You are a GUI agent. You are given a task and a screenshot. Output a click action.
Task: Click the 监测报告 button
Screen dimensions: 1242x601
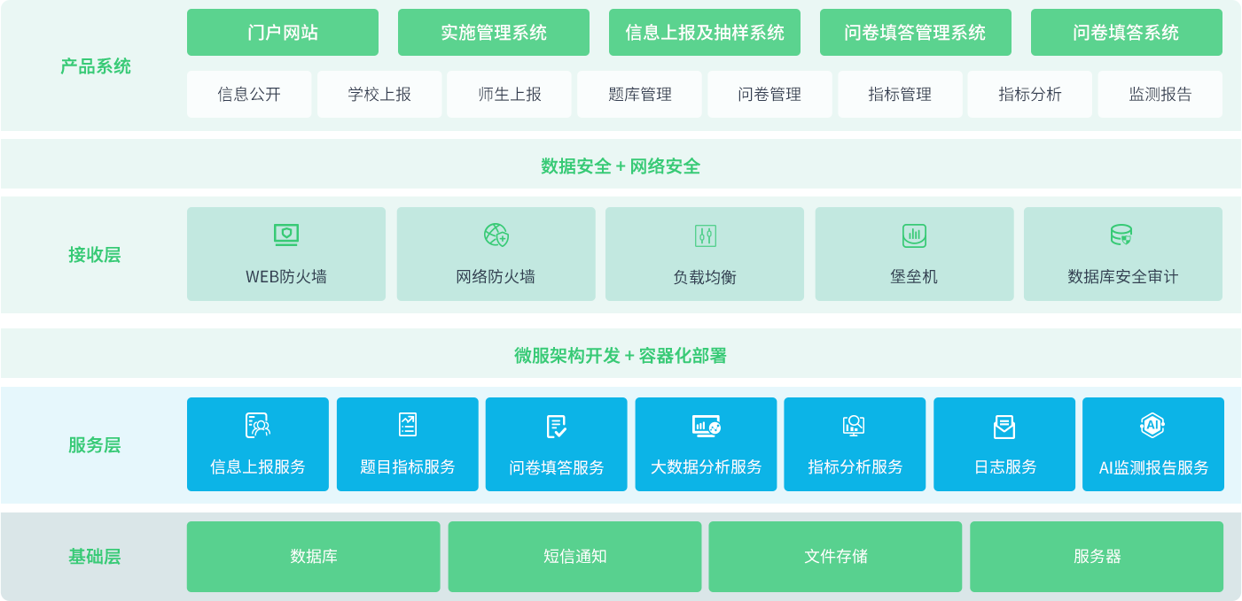(x=1160, y=95)
